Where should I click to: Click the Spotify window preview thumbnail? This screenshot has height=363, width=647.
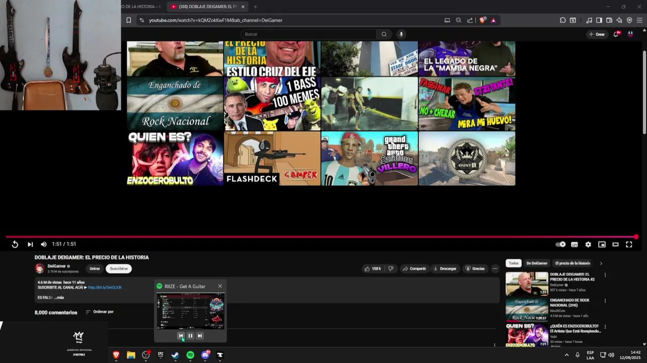tap(190, 311)
